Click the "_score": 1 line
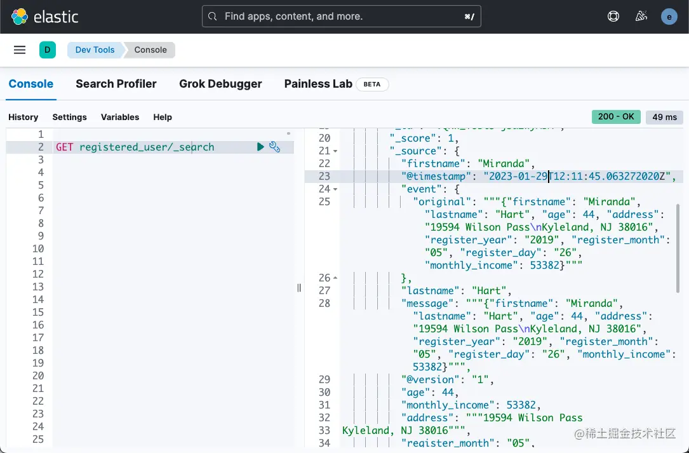 click(424, 138)
